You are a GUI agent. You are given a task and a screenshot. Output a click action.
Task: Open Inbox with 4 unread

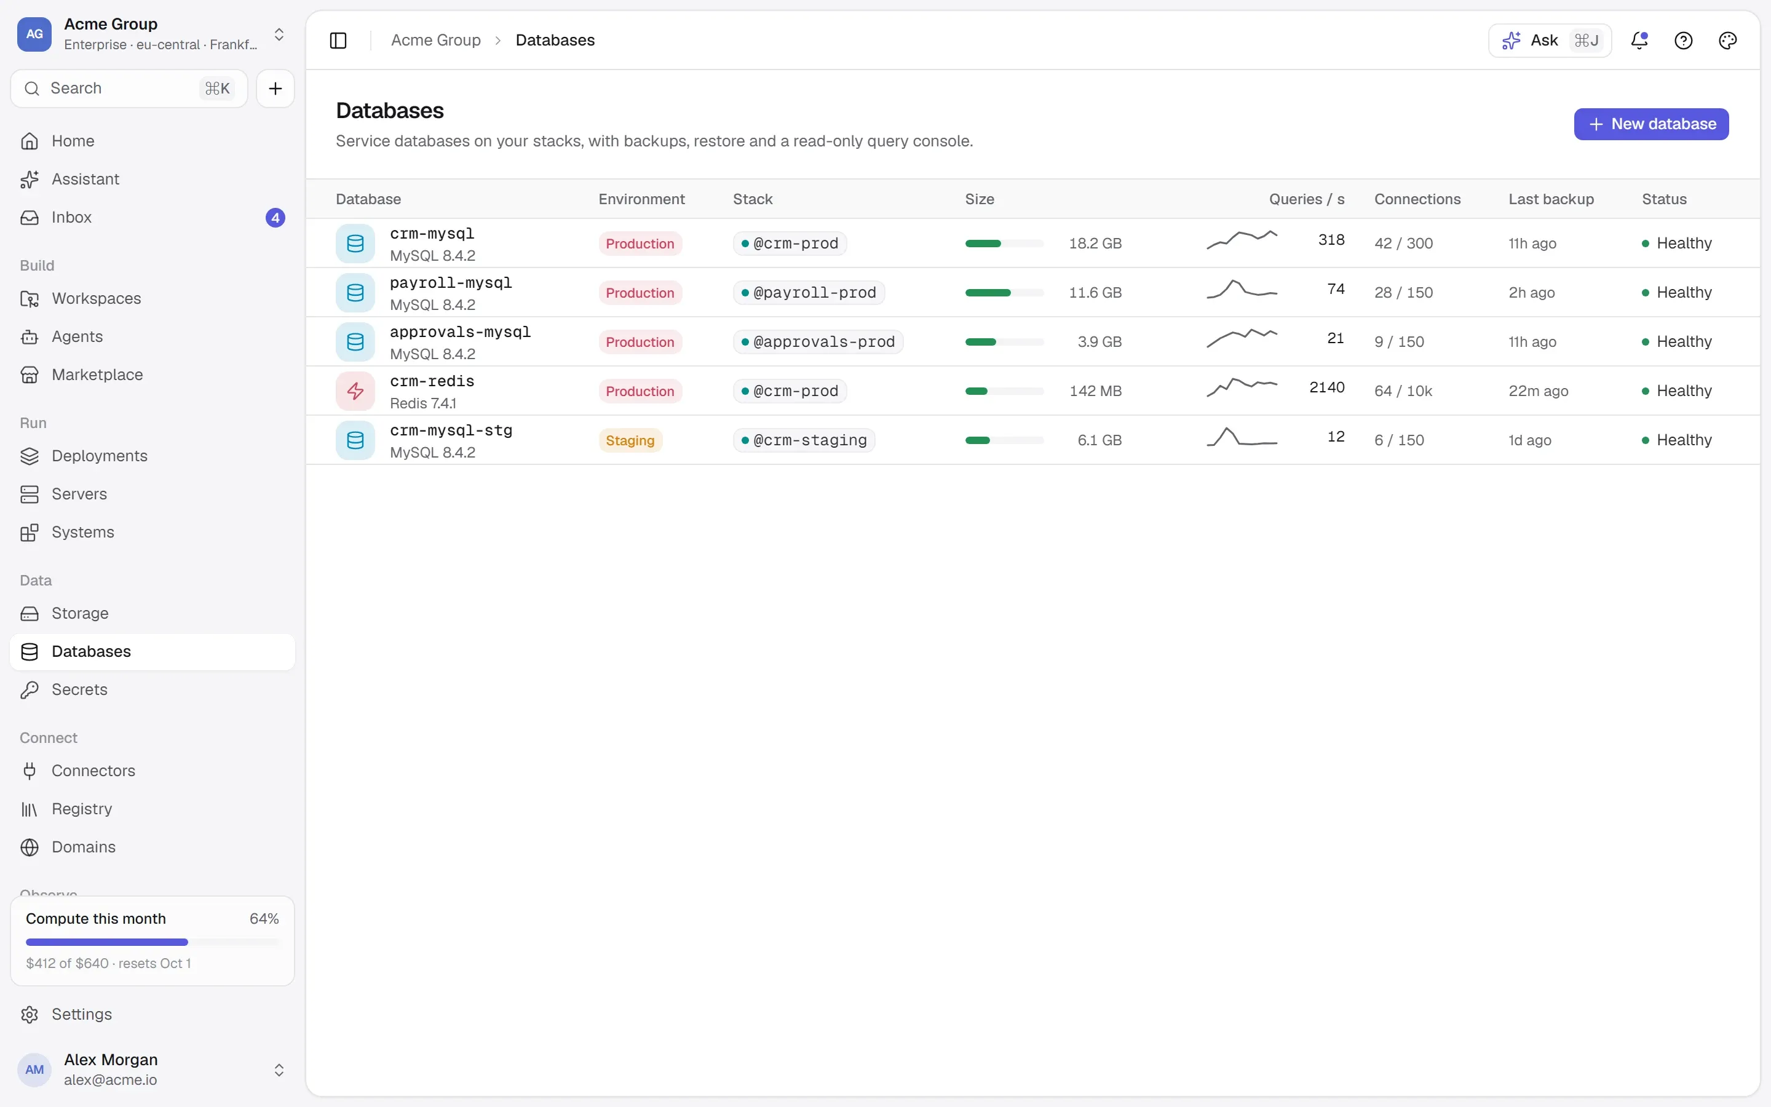pyautogui.click(x=153, y=218)
